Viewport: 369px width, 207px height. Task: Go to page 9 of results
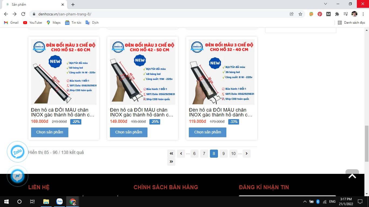(223, 154)
